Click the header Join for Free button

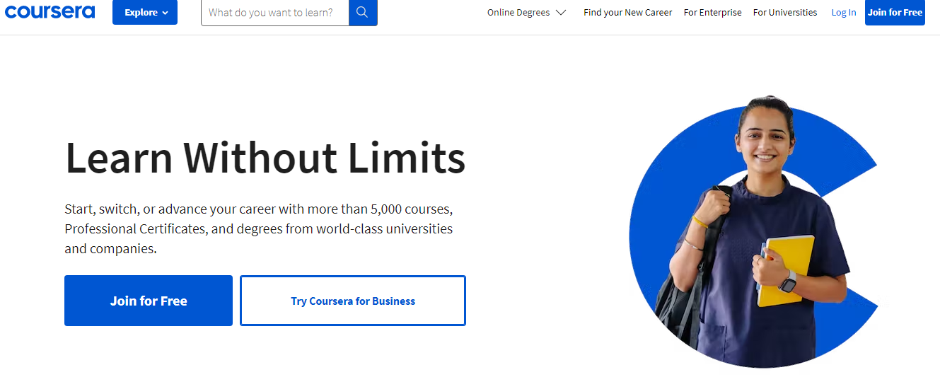click(x=895, y=12)
